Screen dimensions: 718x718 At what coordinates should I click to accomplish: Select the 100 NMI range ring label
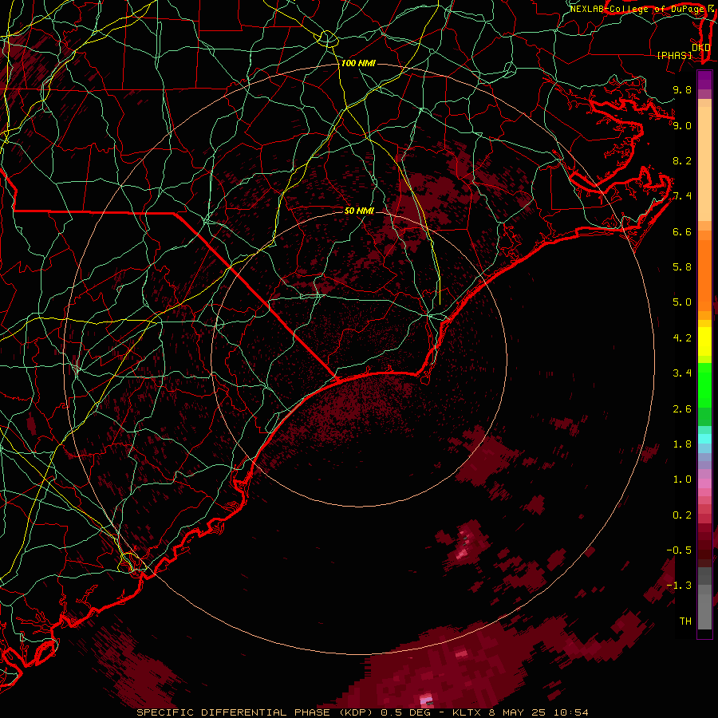tap(358, 63)
